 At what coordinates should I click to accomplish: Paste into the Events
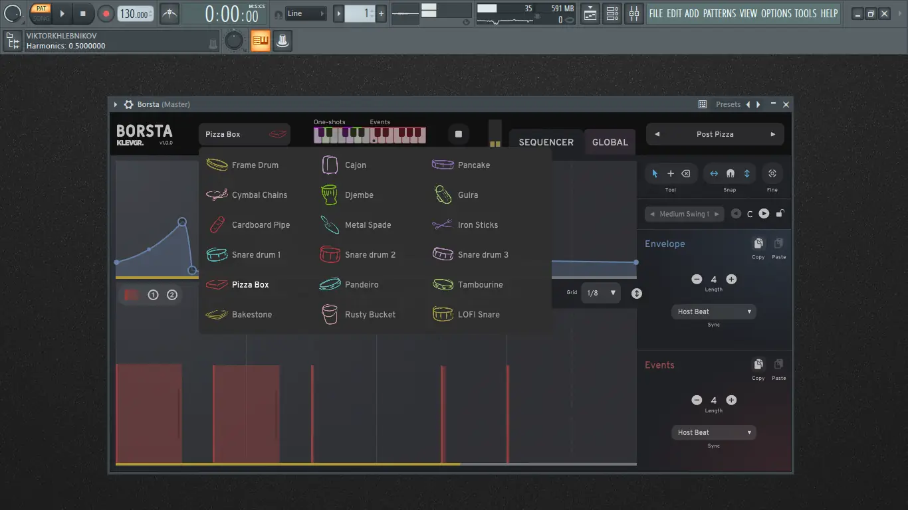coord(779,365)
